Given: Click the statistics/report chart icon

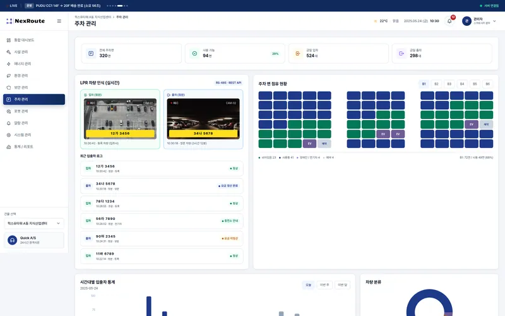Looking at the screenshot, I should (9, 147).
